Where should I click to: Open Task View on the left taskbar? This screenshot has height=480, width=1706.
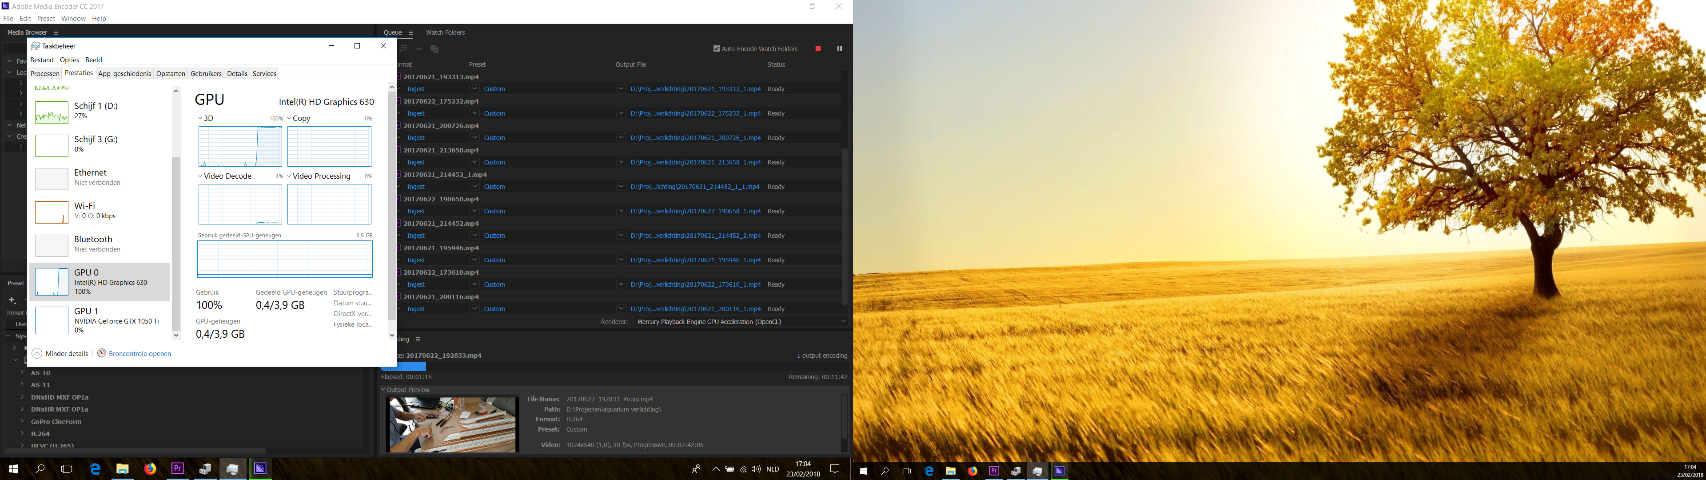[x=66, y=469]
